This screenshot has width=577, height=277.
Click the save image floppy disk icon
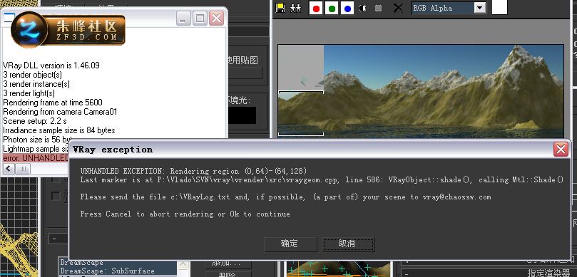[280, 8]
